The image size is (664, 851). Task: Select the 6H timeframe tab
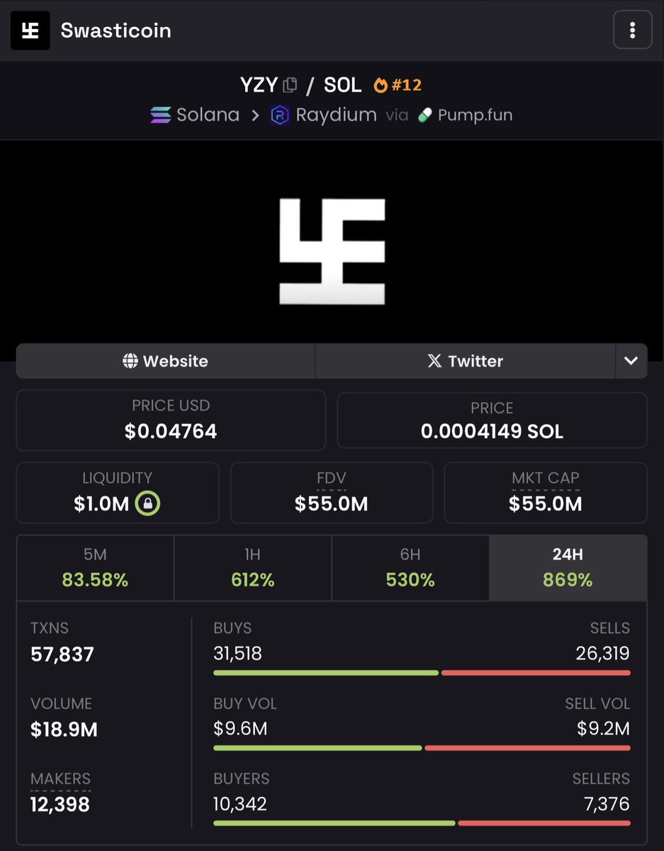coord(410,567)
